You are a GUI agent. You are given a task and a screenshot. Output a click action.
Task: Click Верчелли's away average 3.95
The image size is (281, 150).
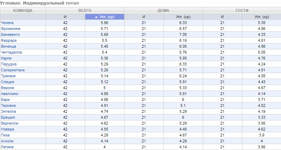pyautogui.click(x=262, y=123)
